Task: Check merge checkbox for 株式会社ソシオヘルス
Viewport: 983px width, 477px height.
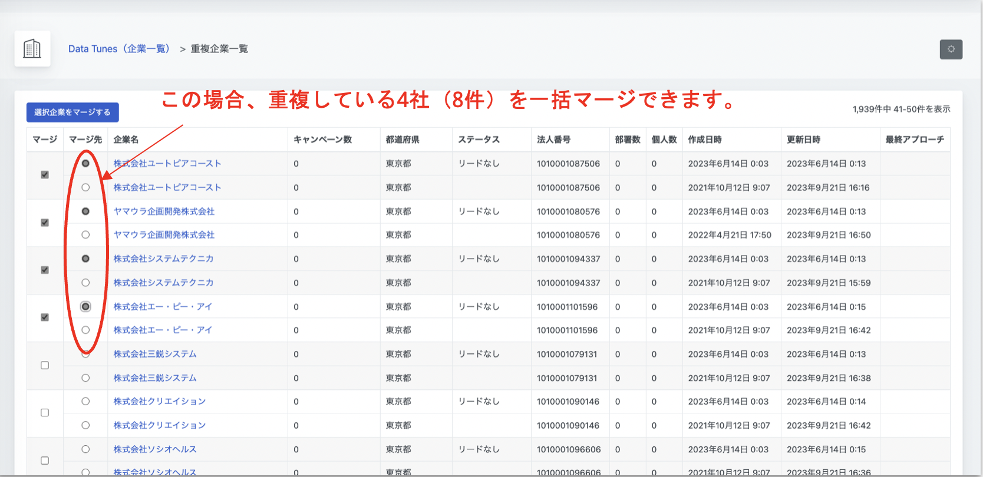Action: (45, 461)
